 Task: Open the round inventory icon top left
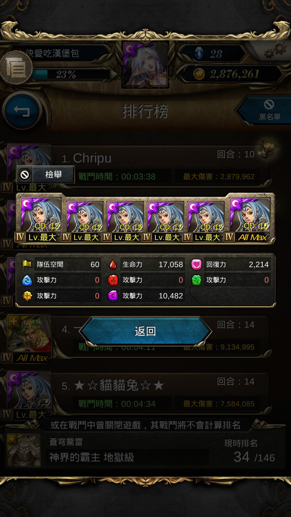tap(16, 67)
